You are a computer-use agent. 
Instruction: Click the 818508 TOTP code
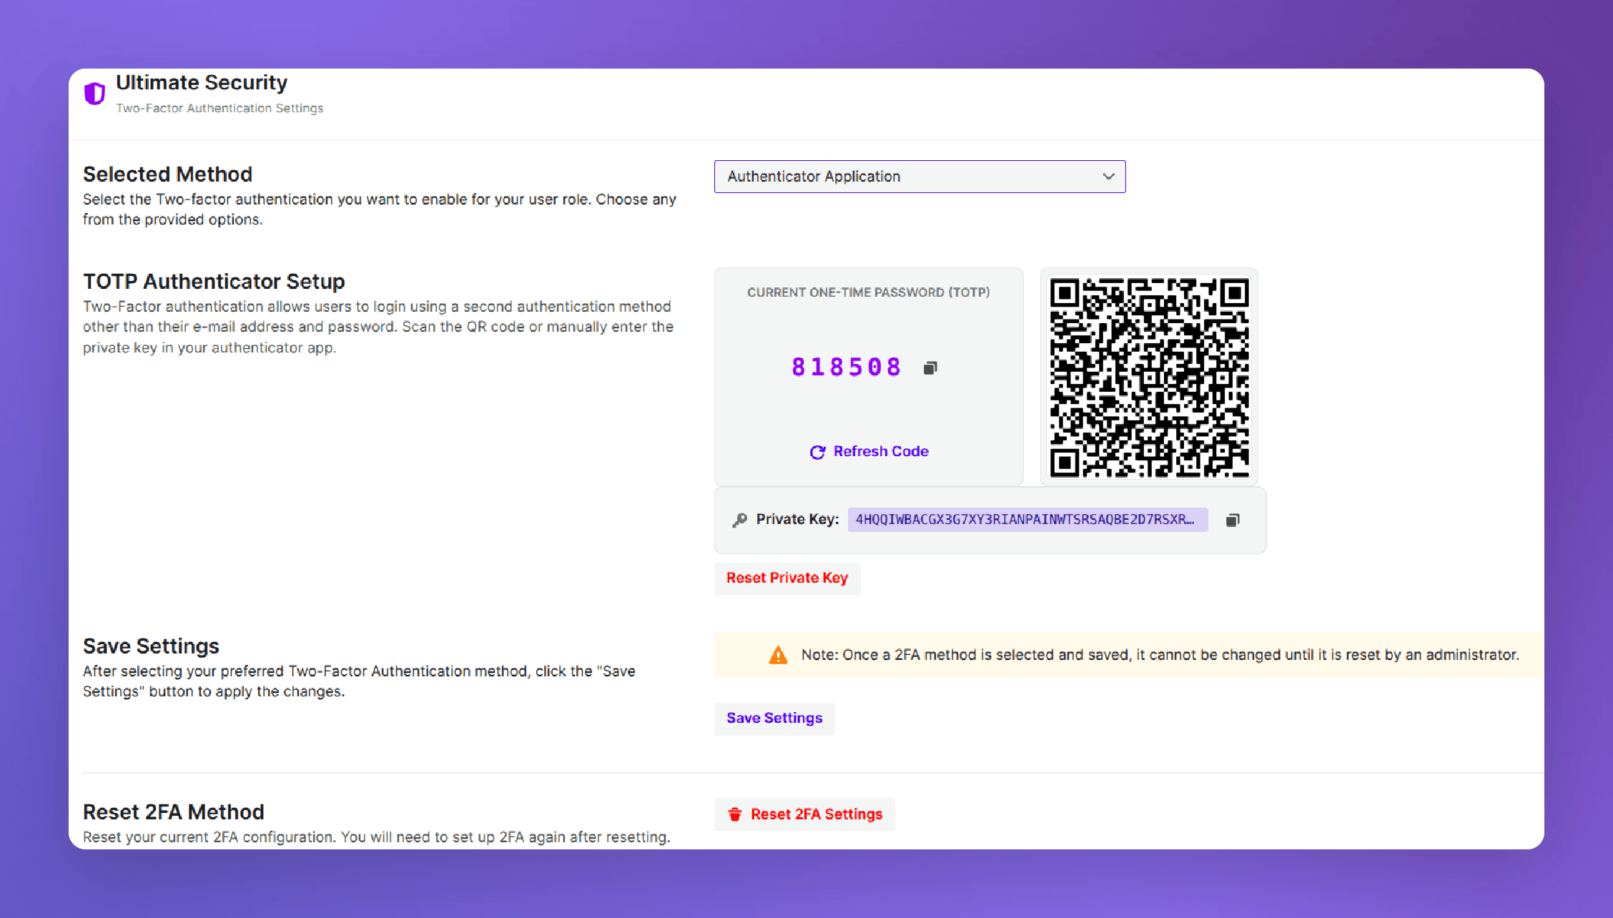(847, 367)
